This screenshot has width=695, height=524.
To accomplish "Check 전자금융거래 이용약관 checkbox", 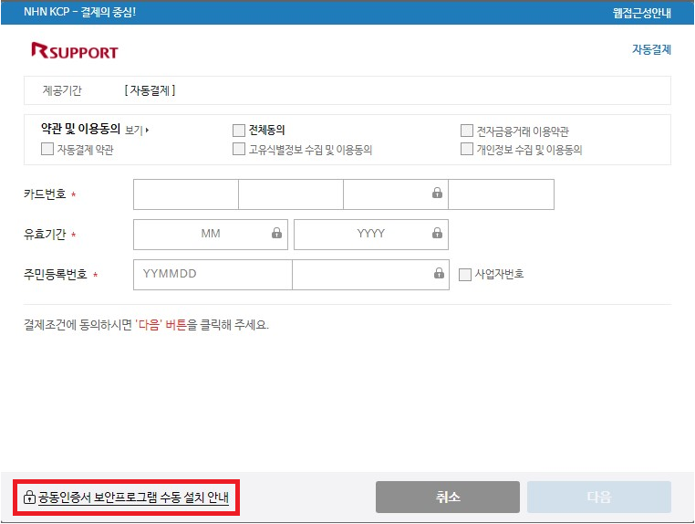I will pos(467,131).
